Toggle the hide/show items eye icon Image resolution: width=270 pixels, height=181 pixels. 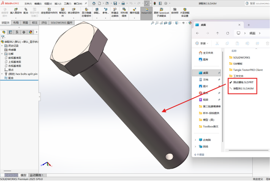183,23
